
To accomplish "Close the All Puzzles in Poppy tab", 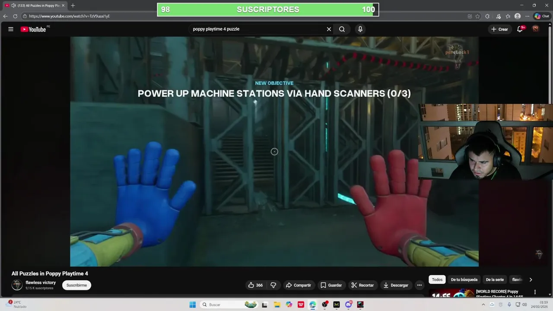I will 63,6.
